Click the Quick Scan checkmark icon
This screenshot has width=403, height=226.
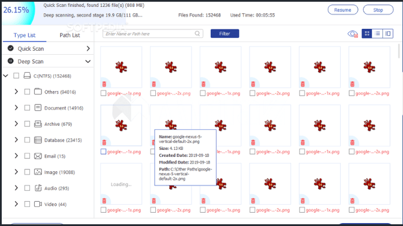point(10,48)
